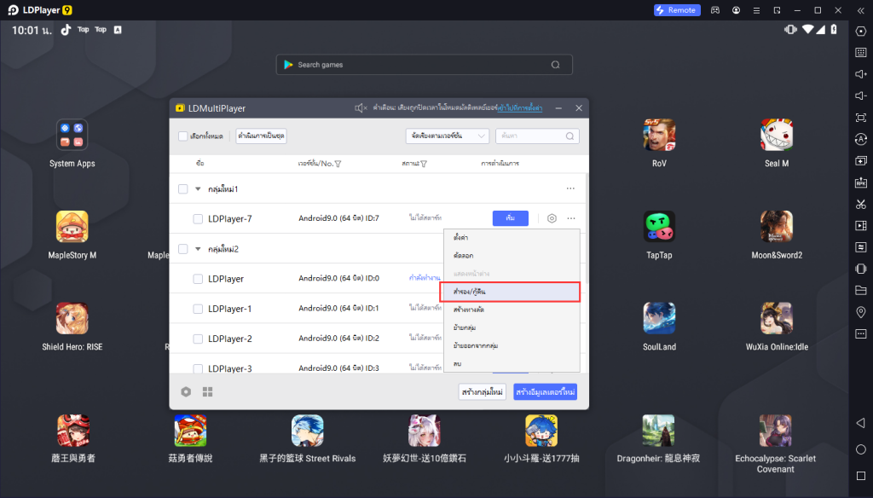The height and width of the screenshot is (498, 873).
Task: Check the LDPlayer-2 row checkbox
Action: tap(198, 339)
